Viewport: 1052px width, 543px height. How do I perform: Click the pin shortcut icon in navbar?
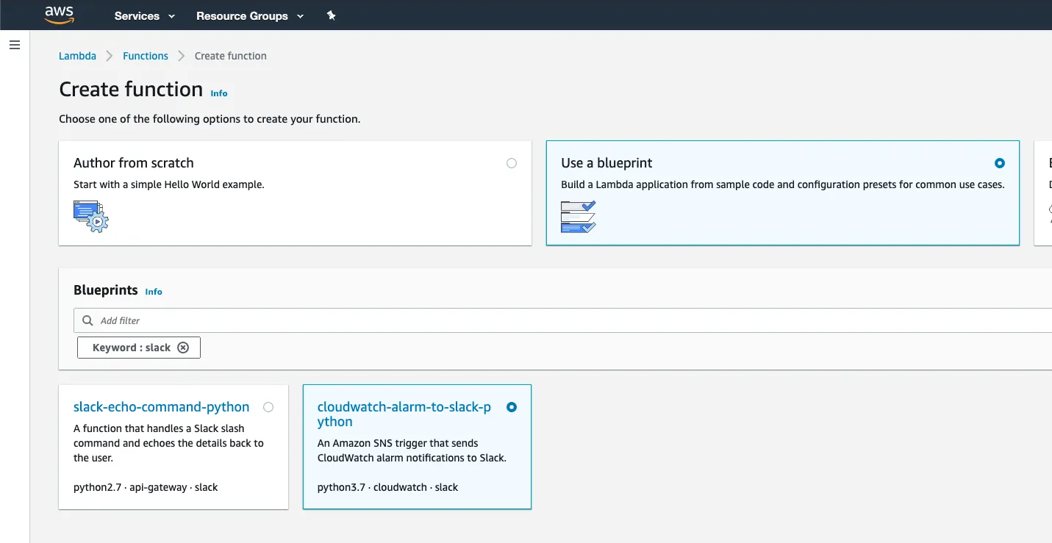pyautogui.click(x=331, y=15)
